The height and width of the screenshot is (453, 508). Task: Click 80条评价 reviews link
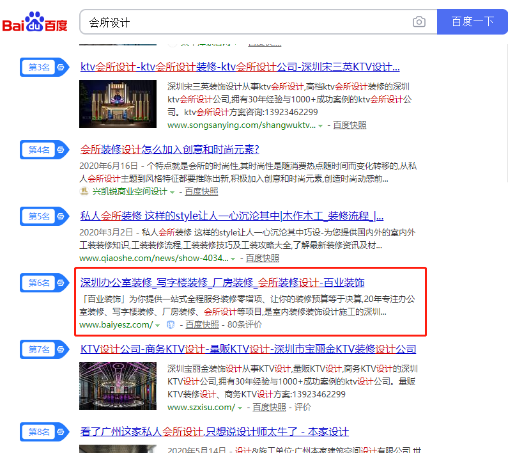click(x=245, y=325)
